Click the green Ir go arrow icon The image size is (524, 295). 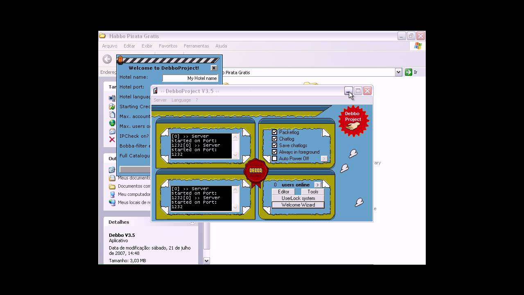(x=408, y=72)
